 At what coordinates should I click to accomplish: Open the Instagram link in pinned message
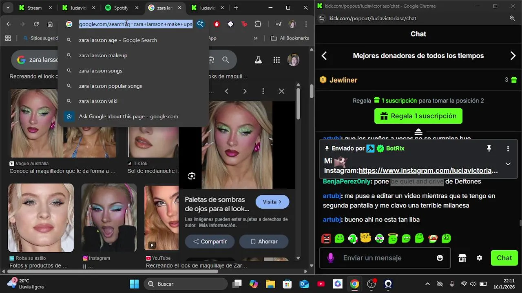click(x=428, y=171)
